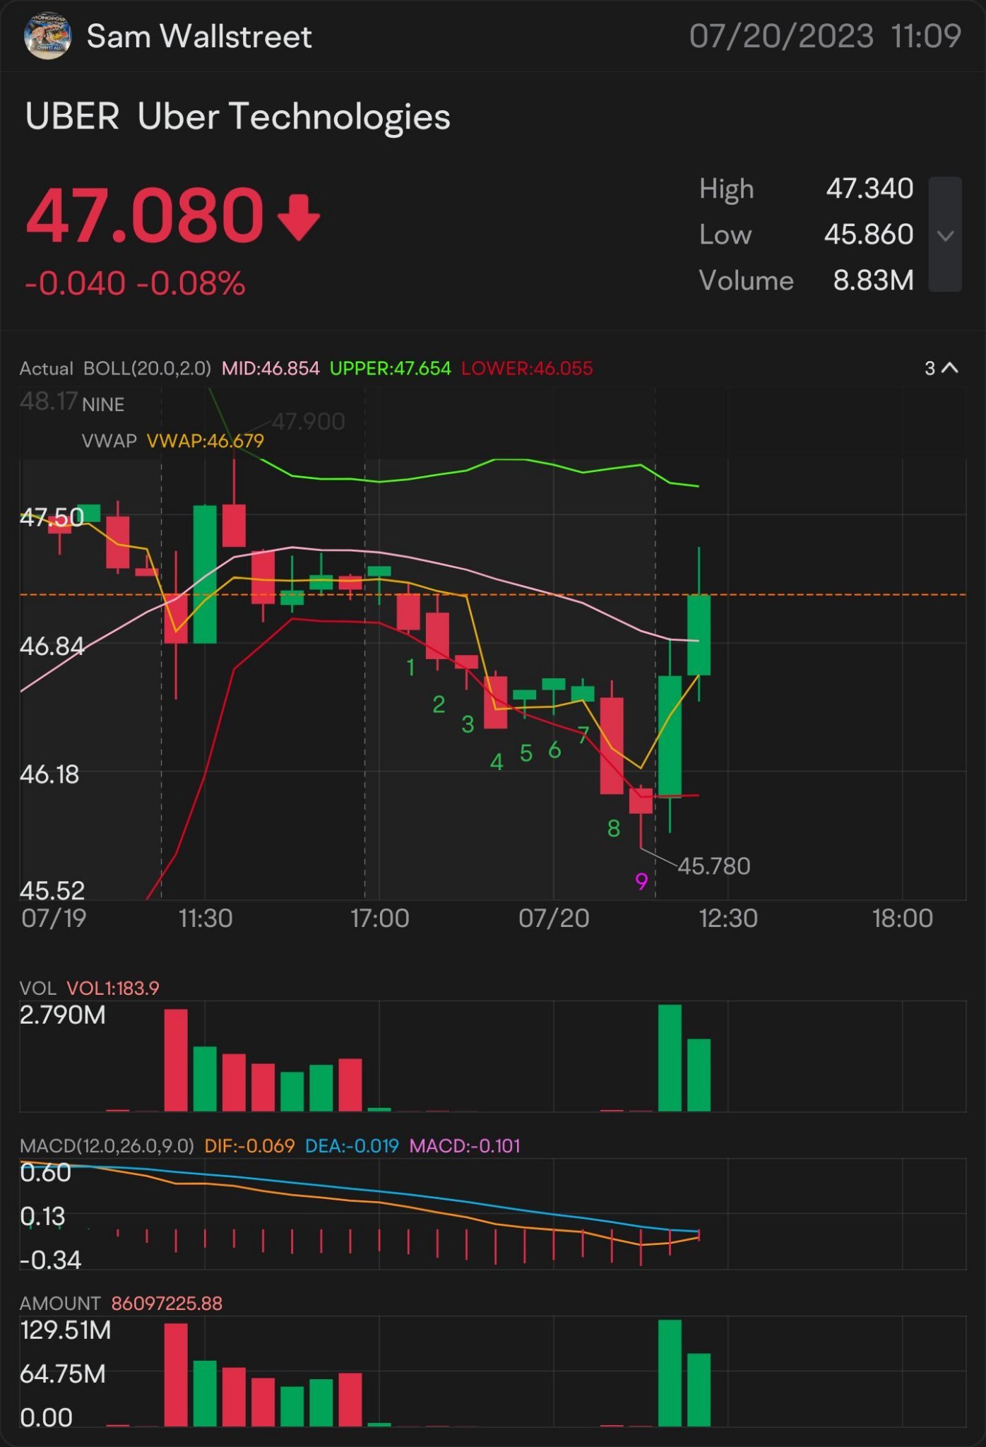Select the tall green candle at 11:30
986x1447 pixels.
click(205, 574)
